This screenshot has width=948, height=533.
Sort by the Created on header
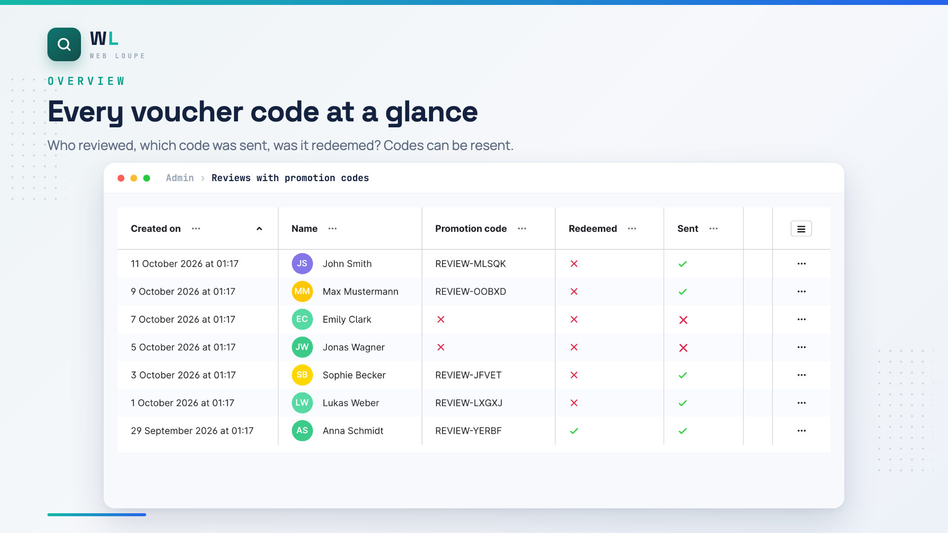[x=156, y=228]
